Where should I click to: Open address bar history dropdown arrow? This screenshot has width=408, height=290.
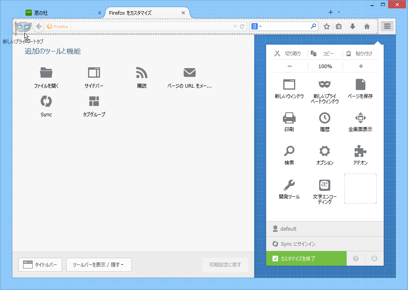tap(235, 26)
